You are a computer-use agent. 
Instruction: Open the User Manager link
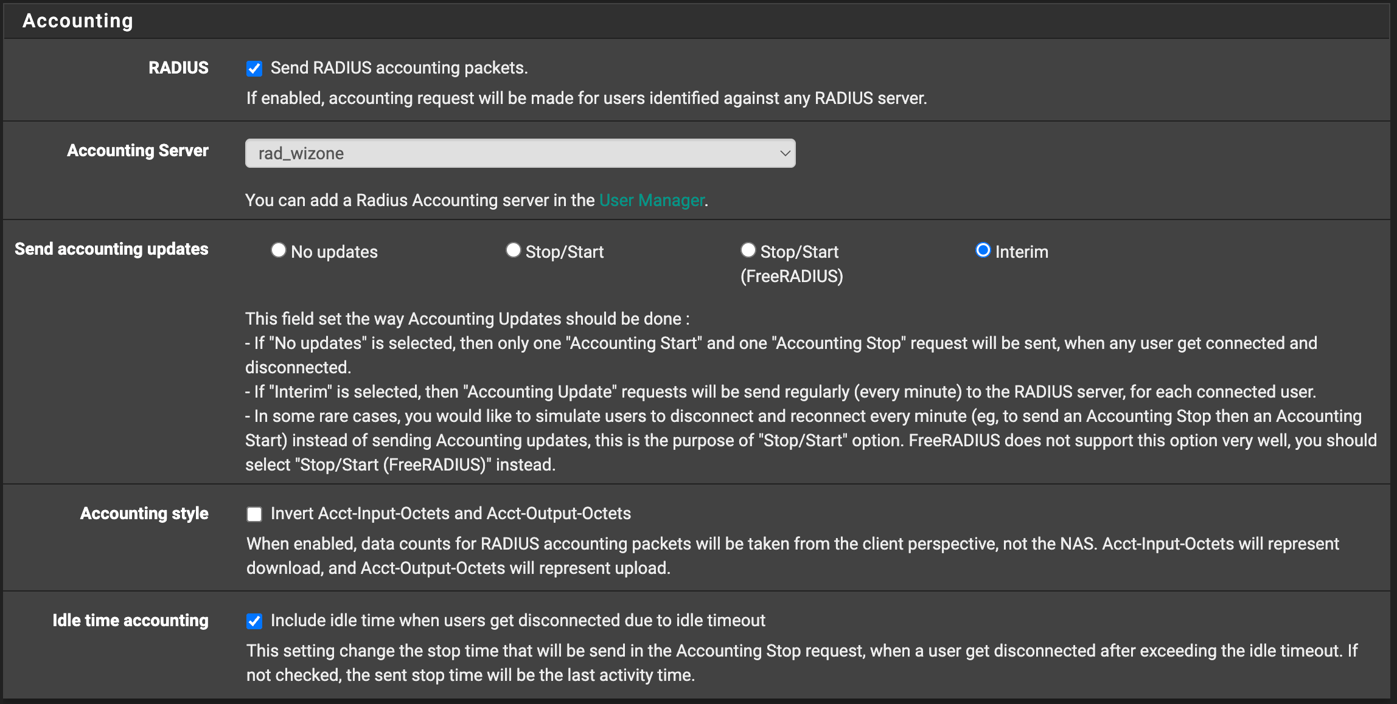click(x=651, y=200)
